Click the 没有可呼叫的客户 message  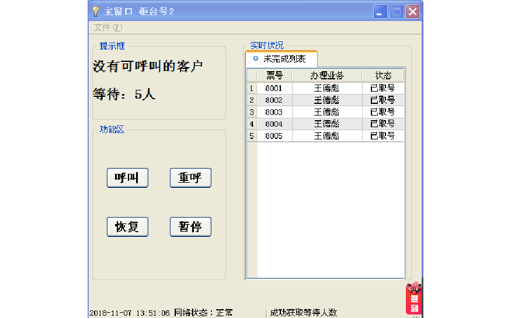pos(148,67)
